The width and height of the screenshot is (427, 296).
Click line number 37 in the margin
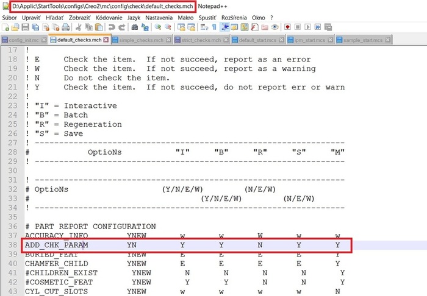[x=13, y=235]
